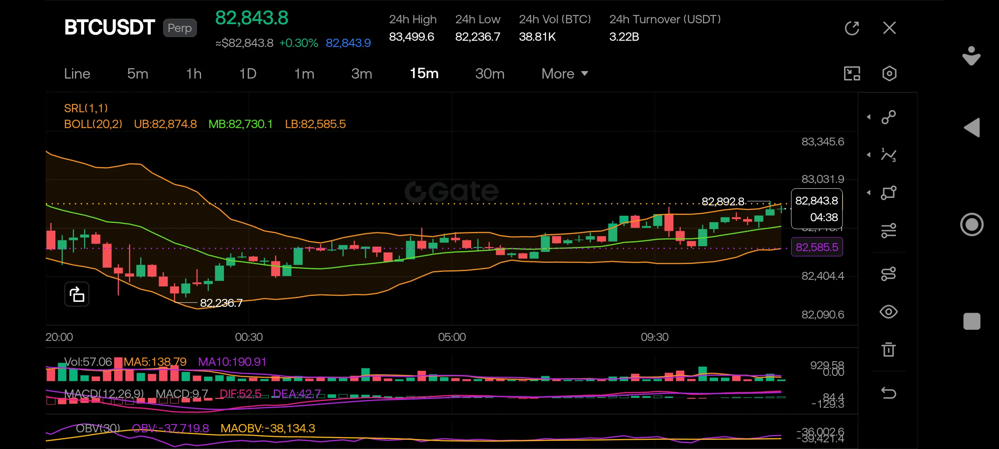Open drawing style adjustment sliders icon
The image size is (999, 449).
889,230
